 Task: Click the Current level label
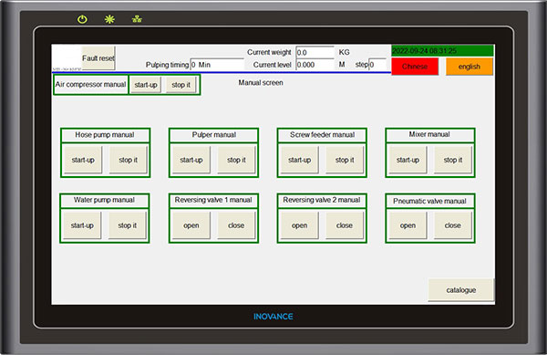point(272,65)
